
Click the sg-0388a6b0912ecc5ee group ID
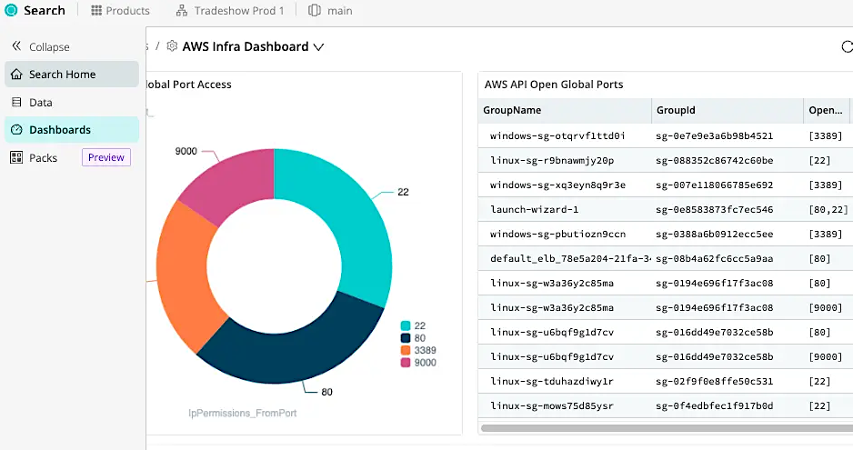714,234
